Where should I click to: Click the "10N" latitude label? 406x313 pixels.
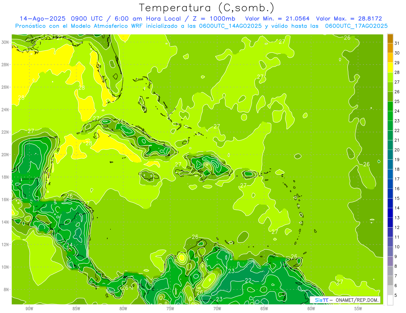tap(6, 267)
